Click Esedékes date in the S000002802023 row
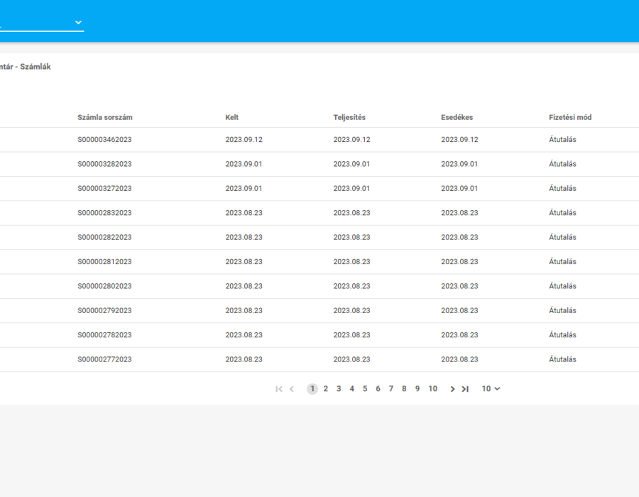Image resolution: width=639 pixels, height=497 pixels. [459, 286]
